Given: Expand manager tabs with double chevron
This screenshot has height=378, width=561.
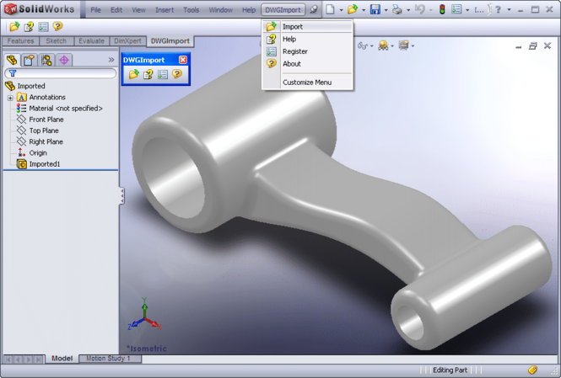Looking at the screenshot, I should pyautogui.click(x=111, y=60).
